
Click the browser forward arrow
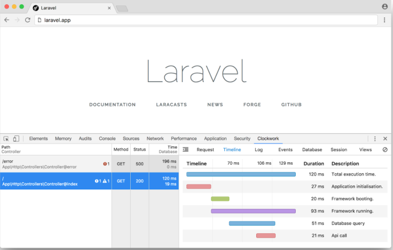click(x=17, y=20)
